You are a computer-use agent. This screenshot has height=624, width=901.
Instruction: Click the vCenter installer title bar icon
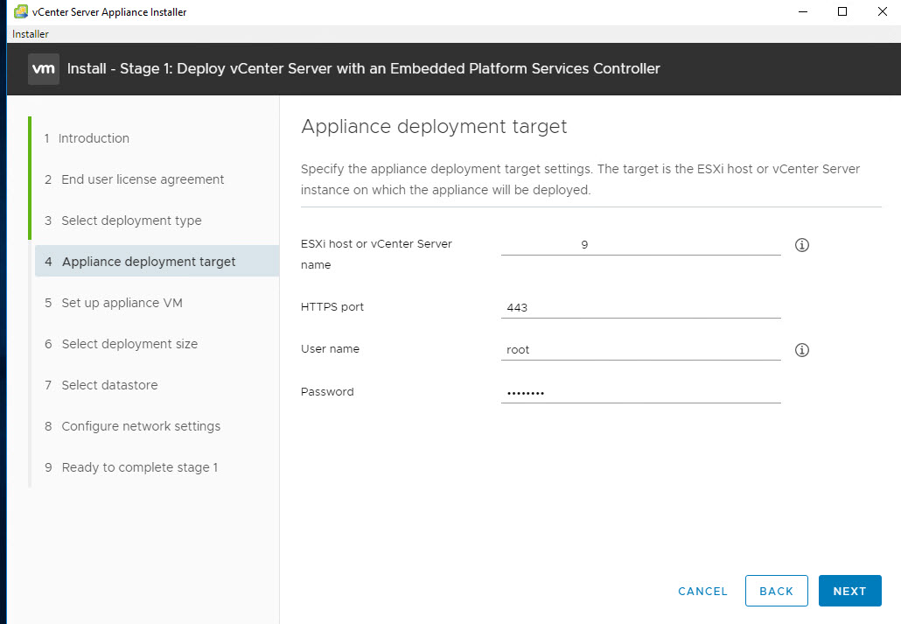(20, 12)
